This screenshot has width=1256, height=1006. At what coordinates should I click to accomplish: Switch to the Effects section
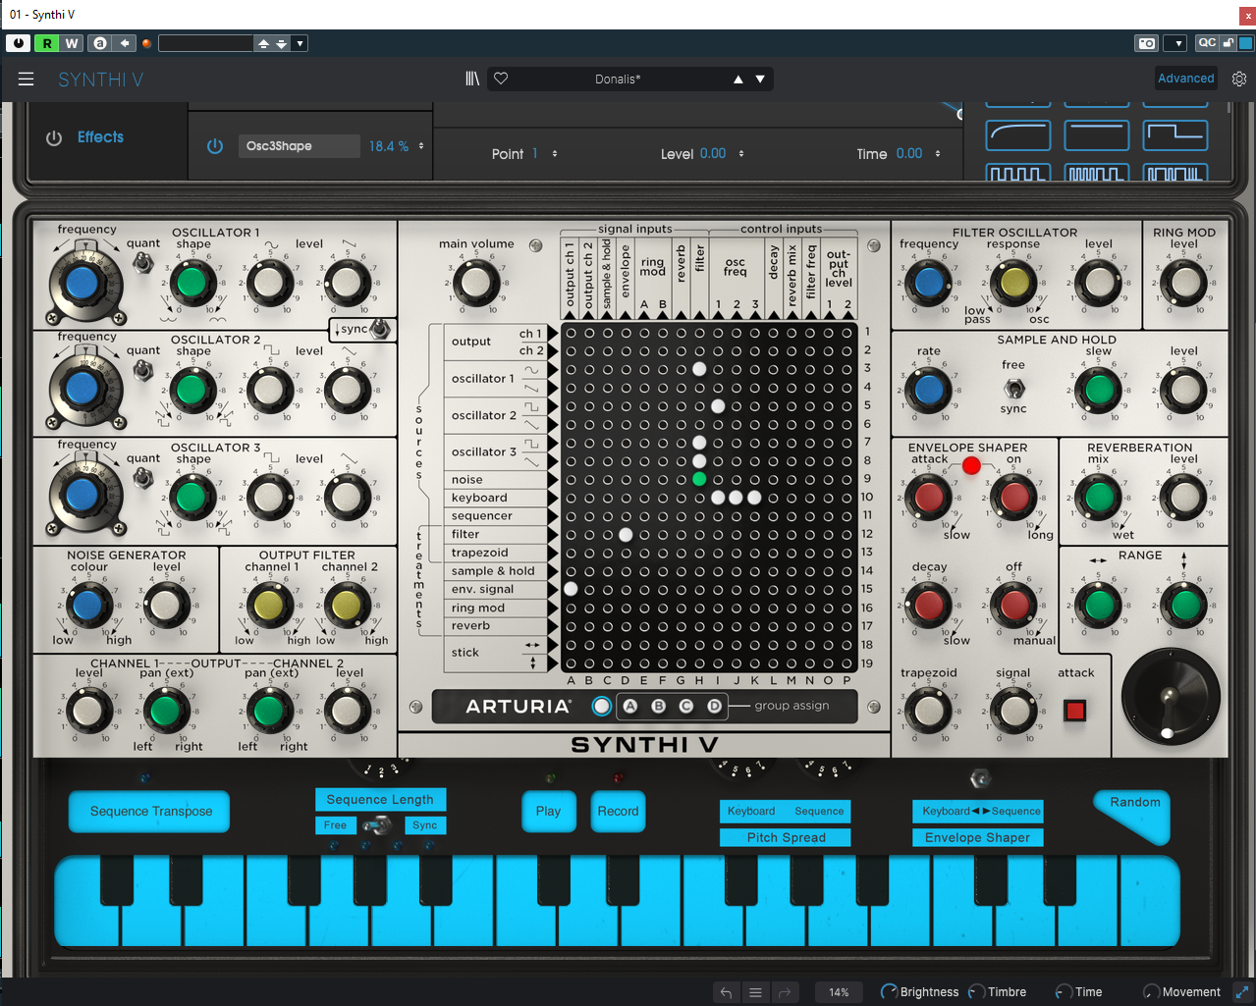tap(101, 137)
